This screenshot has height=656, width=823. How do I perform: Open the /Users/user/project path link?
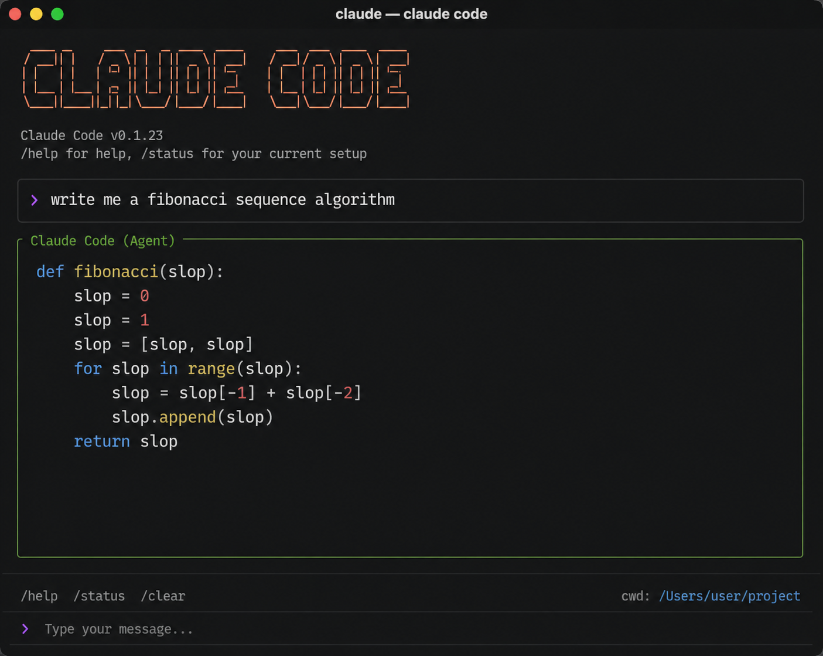[729, 596]
